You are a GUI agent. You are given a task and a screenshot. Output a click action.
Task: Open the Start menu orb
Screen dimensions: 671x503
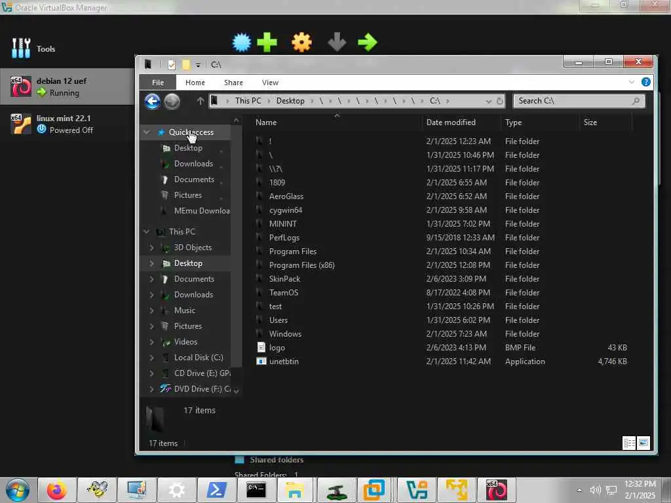(18, 490)
